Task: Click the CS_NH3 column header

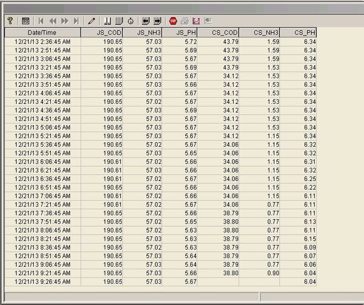Action: (x=259, y=33)
